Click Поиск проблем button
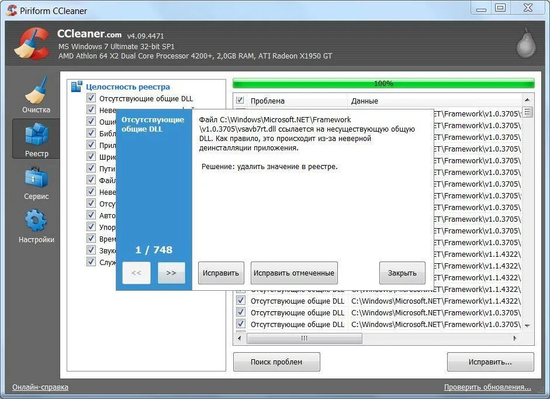Screen dimensions: 550x399 coord(276,362)
